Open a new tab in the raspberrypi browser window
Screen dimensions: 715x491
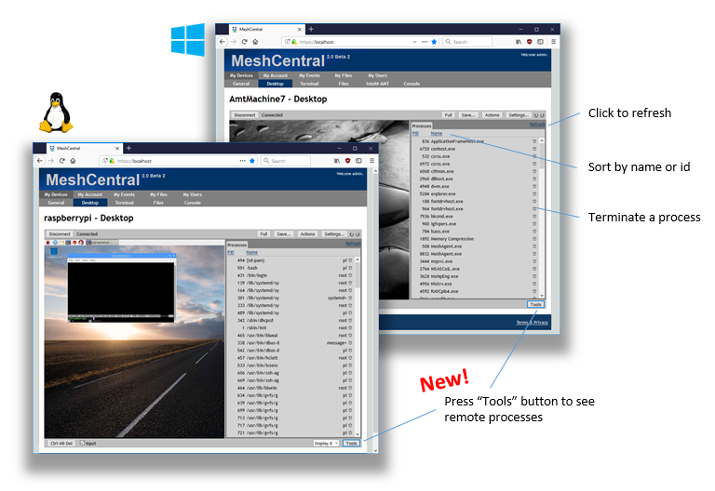(128, 148)
